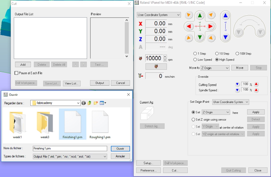Click Output in the Cut dialog
Image resolution: width=271 pixels, height=177 pixels.
click(x=100, y=83)
